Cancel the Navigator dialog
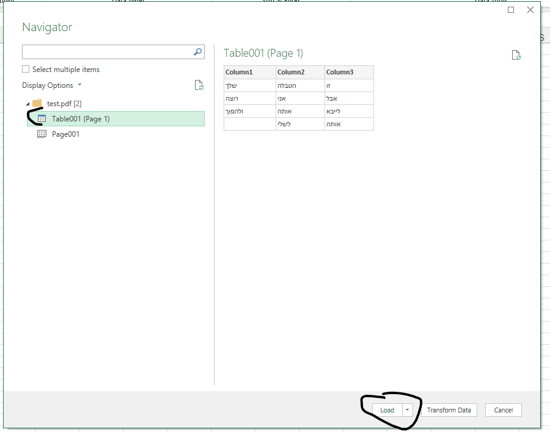The height and width of the screenshot is (432, 550). (x=503, y=410)
